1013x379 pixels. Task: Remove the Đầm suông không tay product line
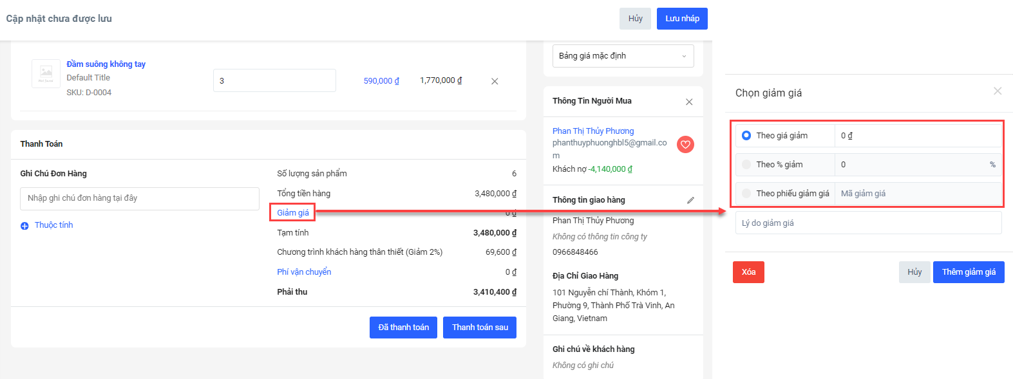pos(495,81)
